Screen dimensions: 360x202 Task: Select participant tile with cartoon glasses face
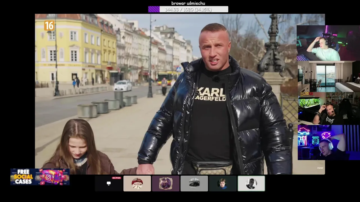(x=166, y=183)
